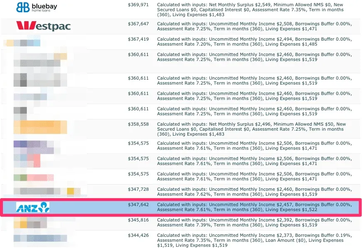Click the $347,728 borrowing amount
The height and width of the screenshot is (248, 362).
(138, 190)
